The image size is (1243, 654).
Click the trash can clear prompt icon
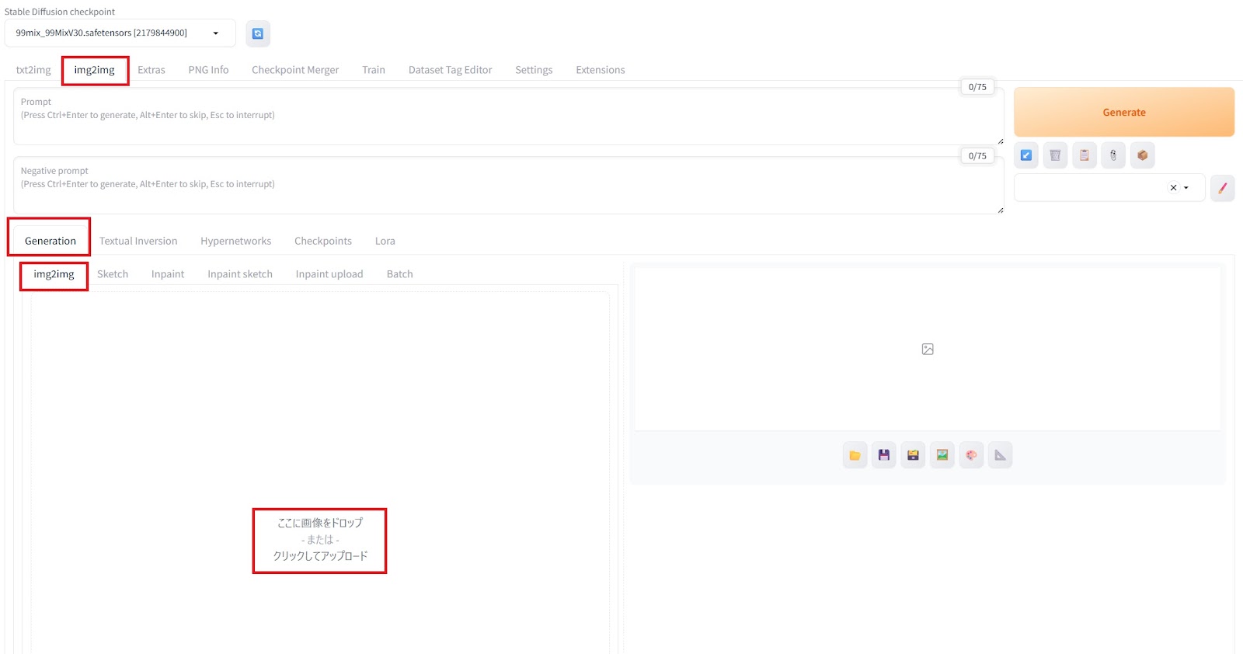pyautogui.click(x=1055, y=155)
